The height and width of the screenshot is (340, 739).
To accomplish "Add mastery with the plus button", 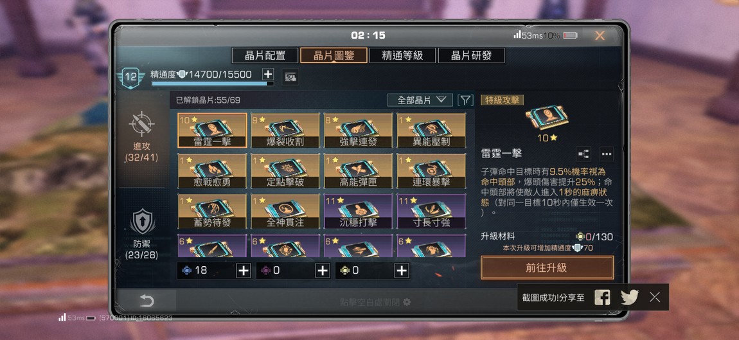I will point(268,74).
